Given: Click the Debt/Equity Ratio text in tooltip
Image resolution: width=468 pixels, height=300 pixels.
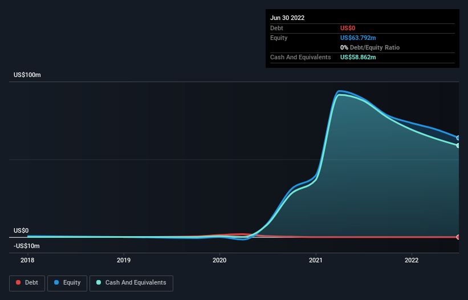Looking at the screenshot, I should [x=375, y=47].
